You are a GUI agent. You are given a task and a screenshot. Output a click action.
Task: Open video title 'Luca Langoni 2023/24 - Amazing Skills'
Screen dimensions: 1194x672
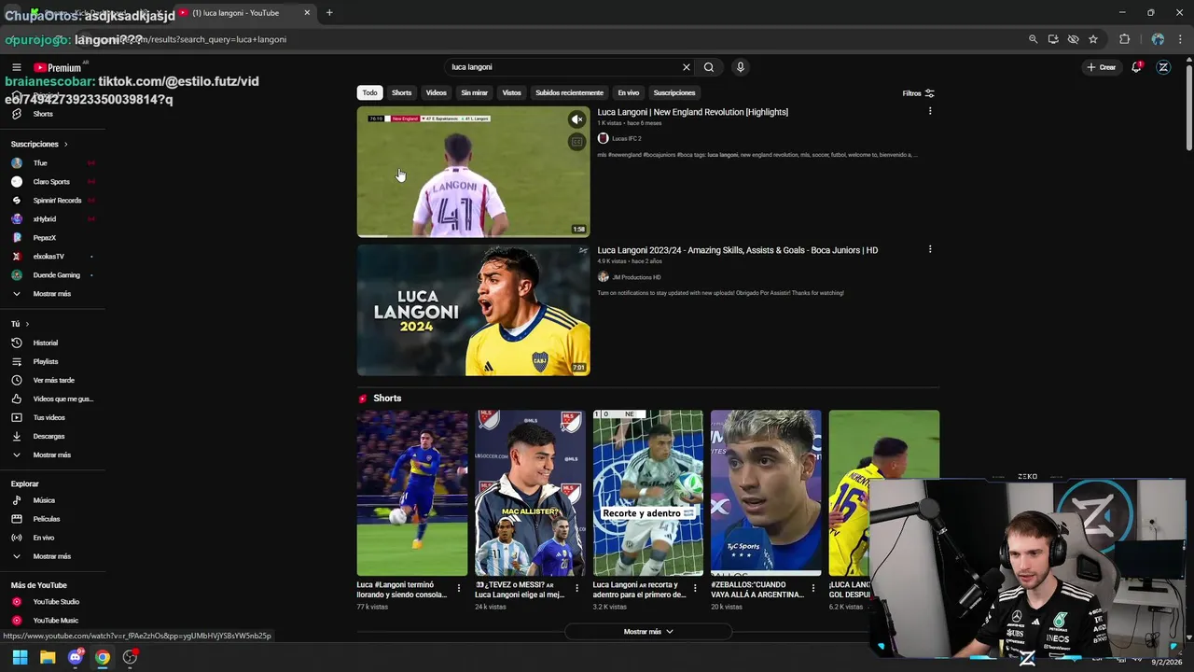737,250
